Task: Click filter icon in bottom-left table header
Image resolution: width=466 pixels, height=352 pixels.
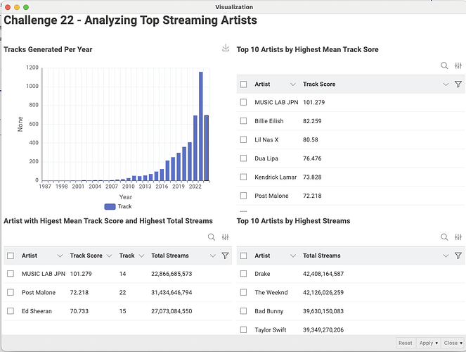Action: (x=225, y=256)
